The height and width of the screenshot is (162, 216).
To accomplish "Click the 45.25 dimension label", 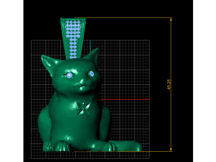I will coord(169,85).
